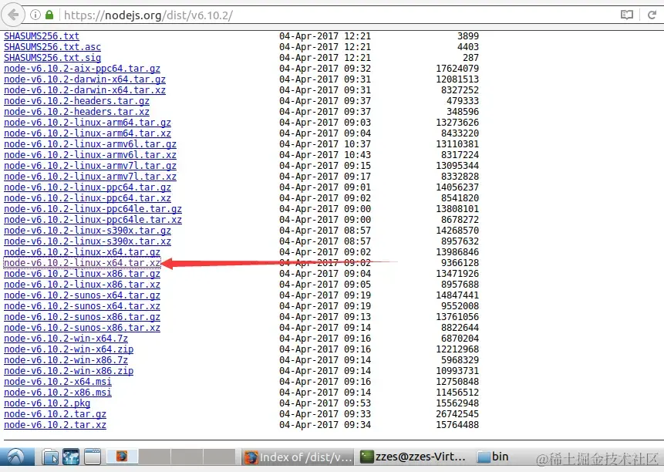Download node-v6.10.2-x86.msi installer
The width and height of the screenshot is (664, 472).
coord(58,393)
